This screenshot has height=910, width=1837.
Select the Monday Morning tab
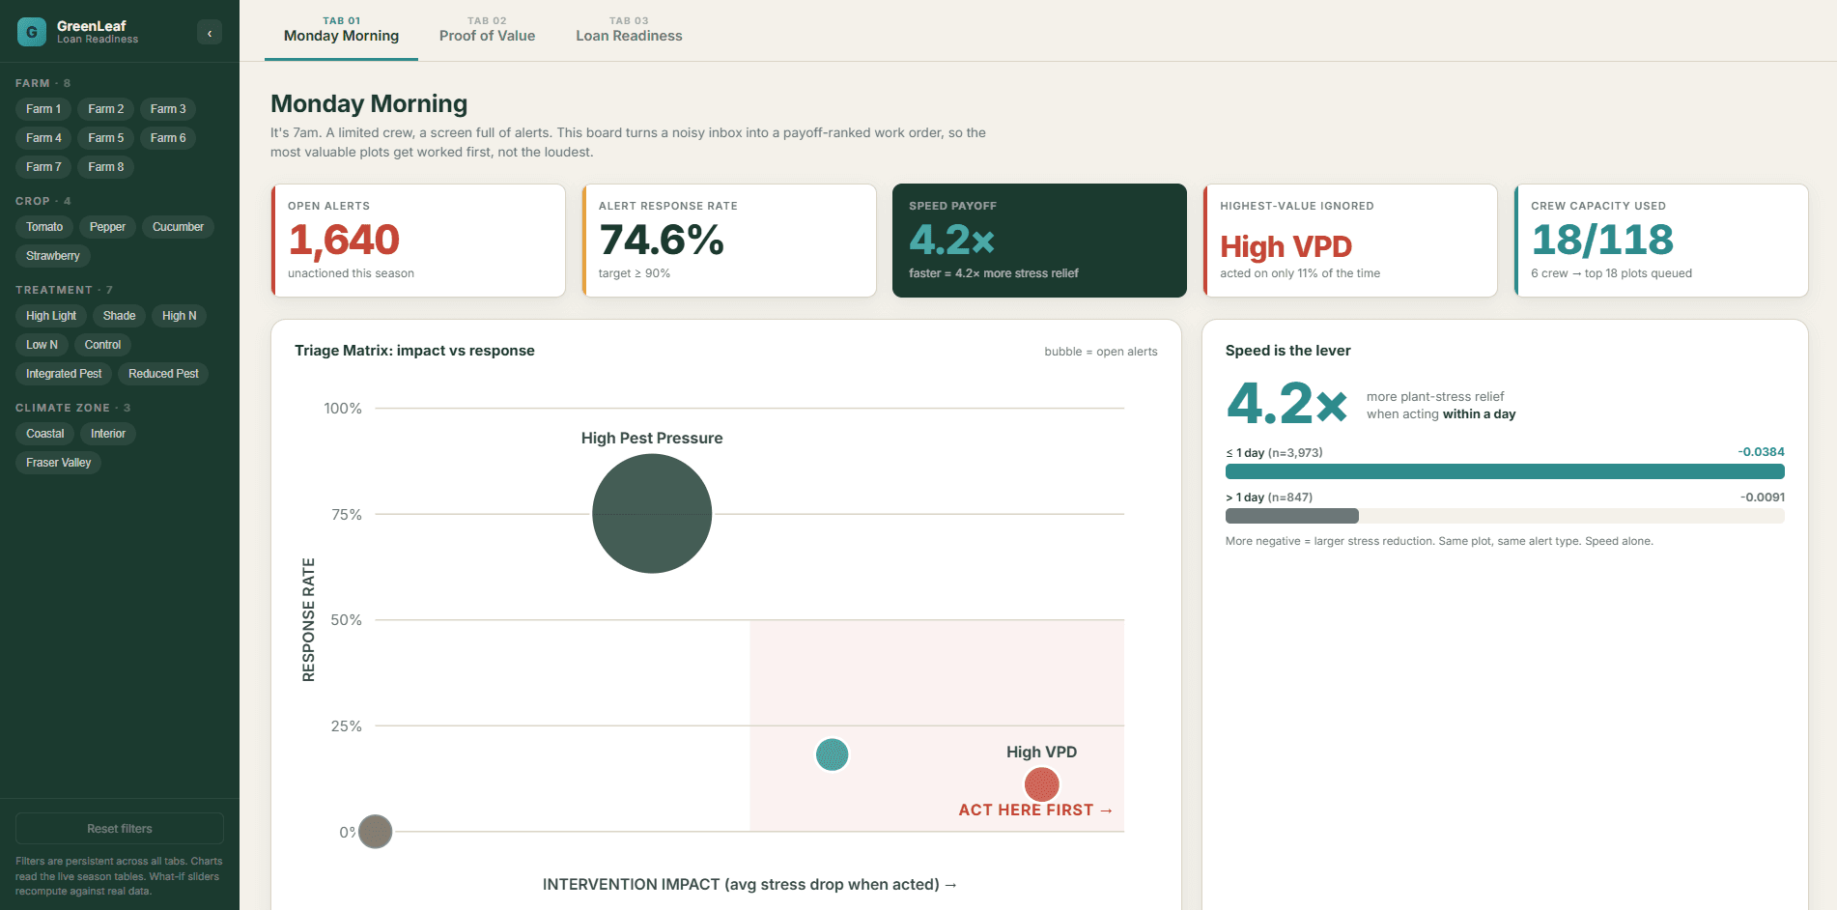tap(341, 30)
